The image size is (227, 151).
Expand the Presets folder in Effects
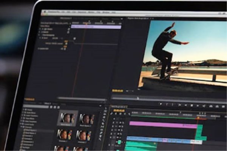[23, 110]
